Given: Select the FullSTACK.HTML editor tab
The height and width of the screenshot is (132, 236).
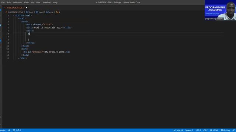Looking at the screenshot, I should tap(15, 8).
